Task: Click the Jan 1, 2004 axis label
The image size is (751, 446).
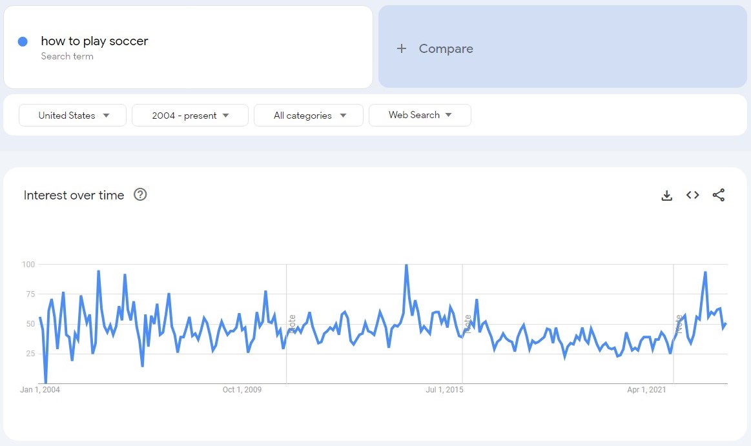Action: pos(40,390)
